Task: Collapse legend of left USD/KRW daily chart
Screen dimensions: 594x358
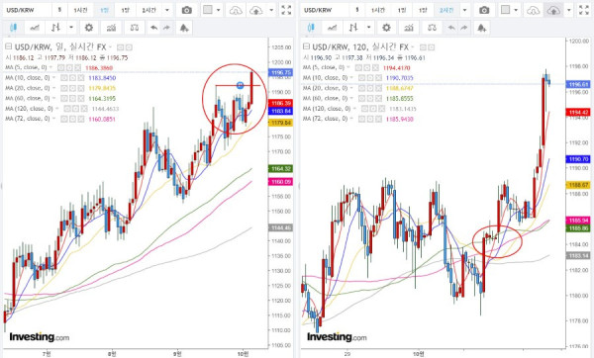Action: [x=8, y=46]
